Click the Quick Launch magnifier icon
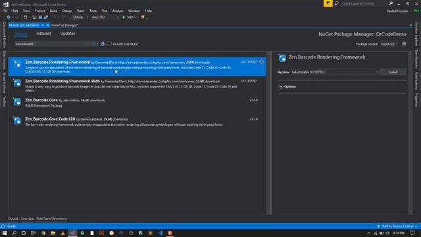 (391, 3)
